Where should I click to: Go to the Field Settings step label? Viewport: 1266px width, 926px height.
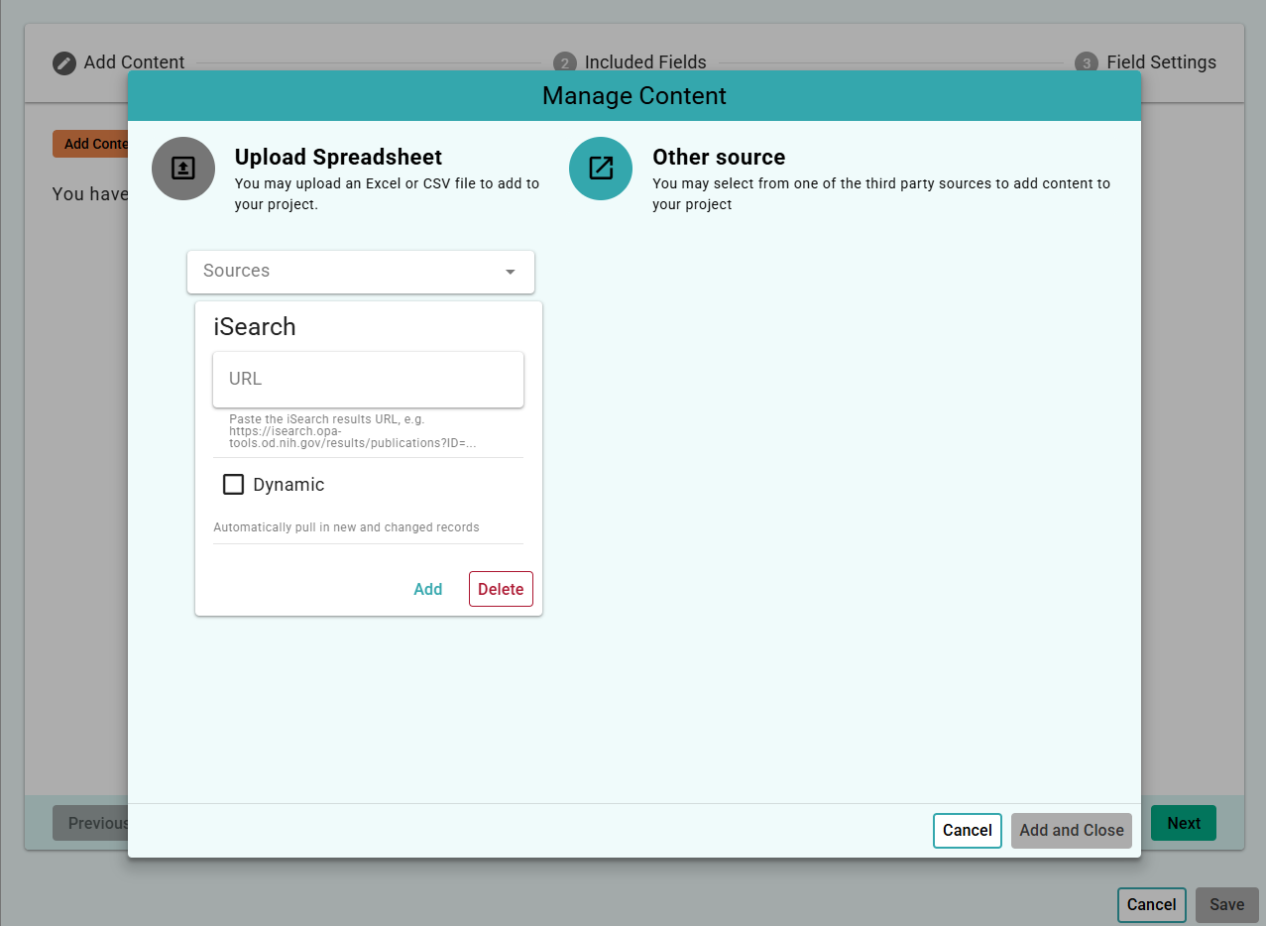1161,62
